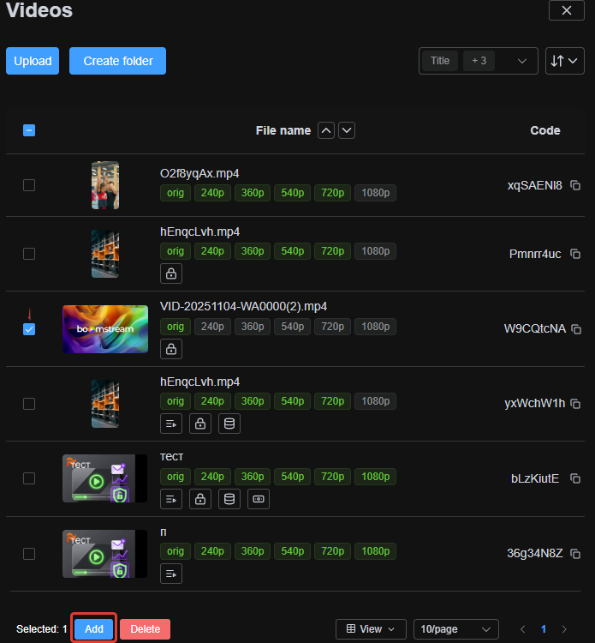Open thumbnail in 36g34N8Z row
This screenshot has height=643, width=595.
tap(104, 554)
